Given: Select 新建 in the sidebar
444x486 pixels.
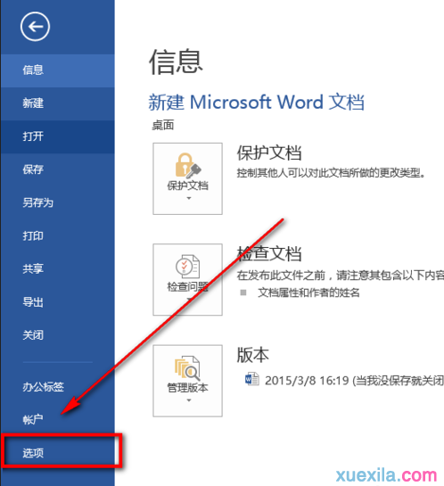Looking at the screenshot, I should 57,103.
